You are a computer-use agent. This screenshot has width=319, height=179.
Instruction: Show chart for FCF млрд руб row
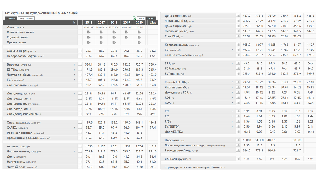click(x=80, y=80)
